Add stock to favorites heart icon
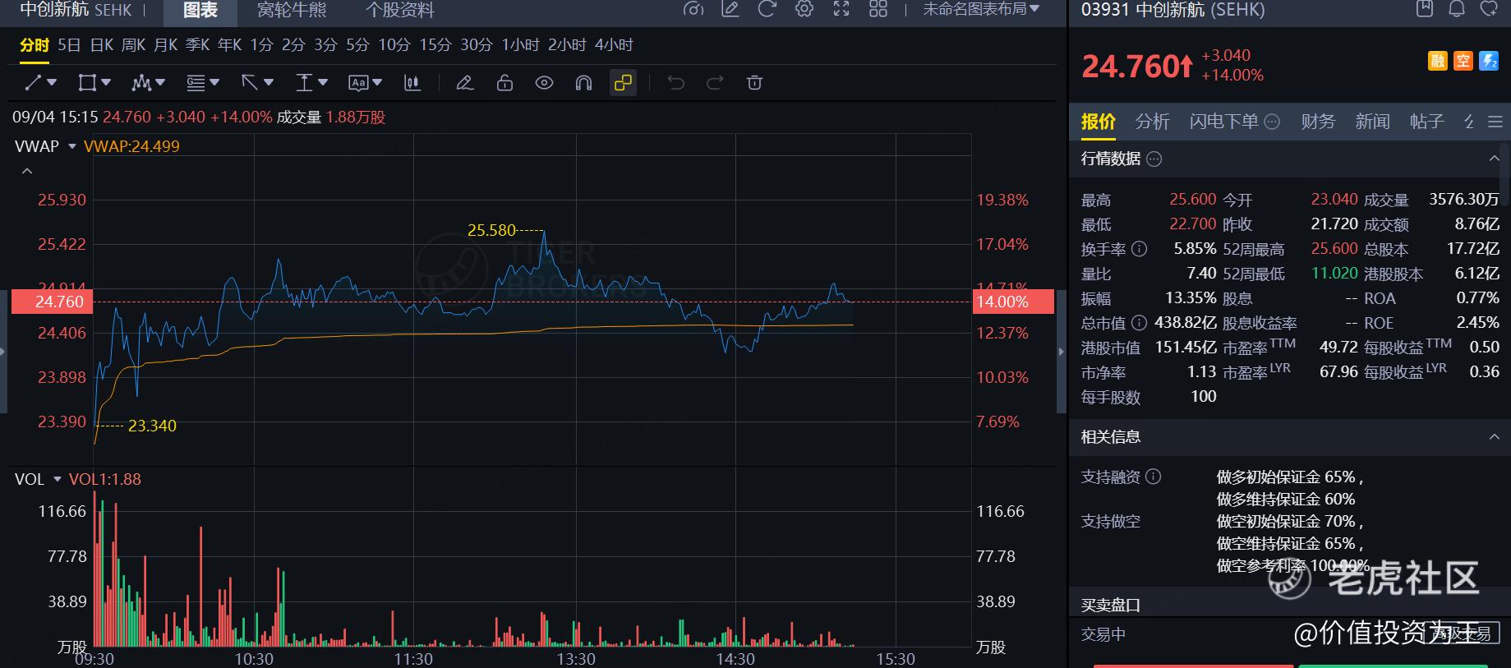This screenshot has height=668, width=1511. click(1489, 9)
